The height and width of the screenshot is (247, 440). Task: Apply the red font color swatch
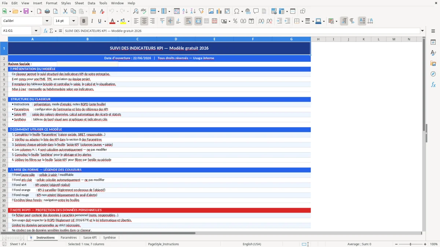[x=113, y=21]
